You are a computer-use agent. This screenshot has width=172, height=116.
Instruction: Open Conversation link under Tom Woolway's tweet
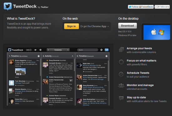[20, 85]
